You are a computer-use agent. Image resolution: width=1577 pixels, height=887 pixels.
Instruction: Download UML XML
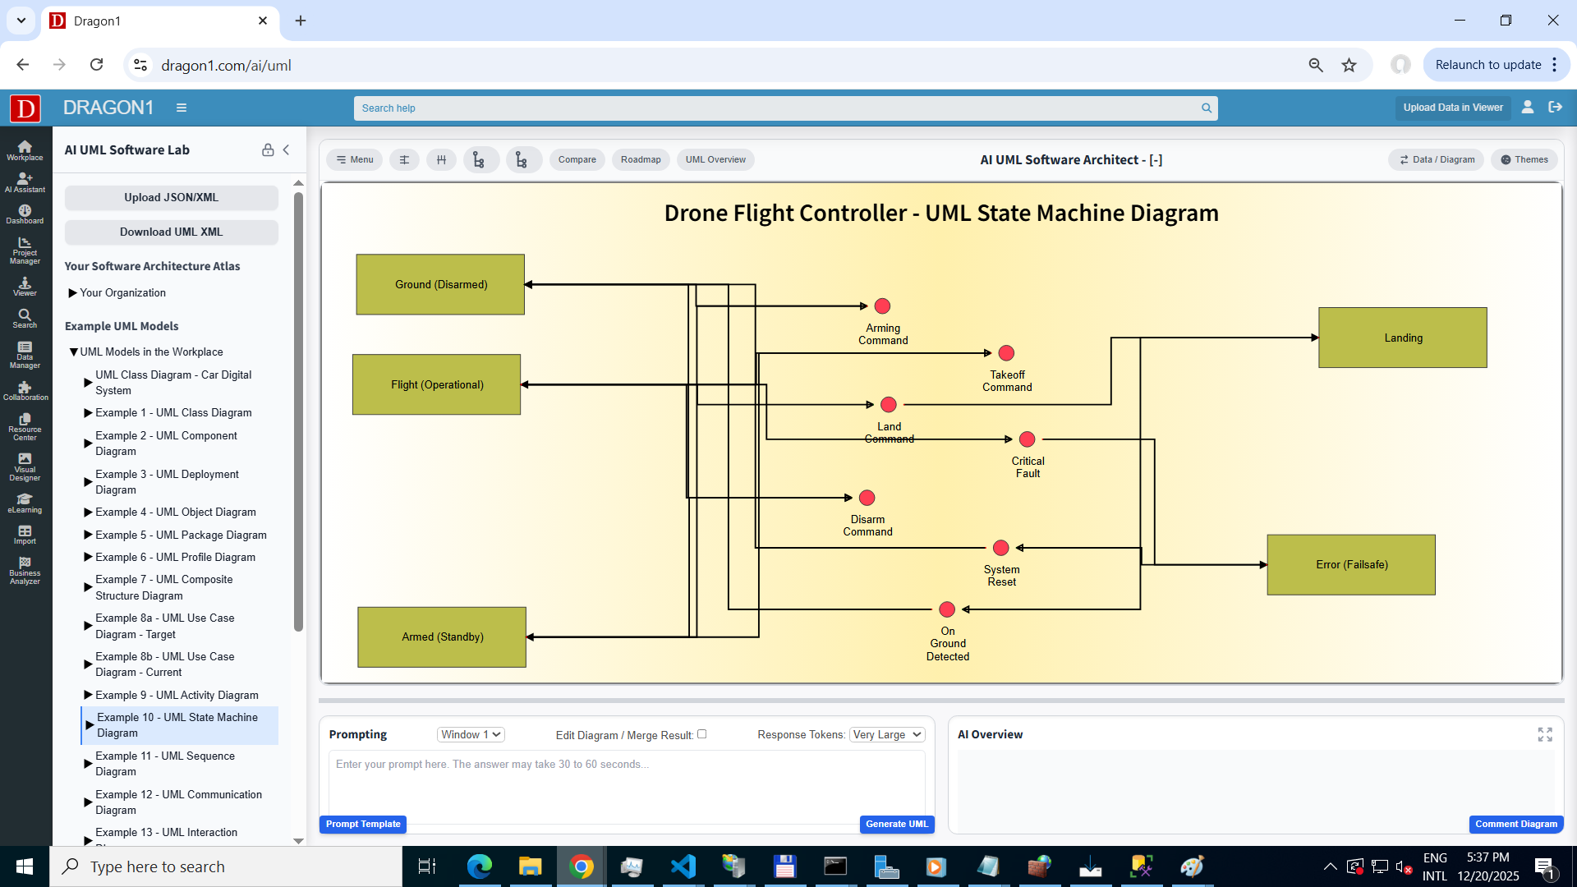pyautogui.click(x=171, y=232)
